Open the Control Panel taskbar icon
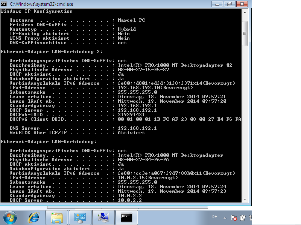The width and height of the screenshot is (301, 225). pos(80,217)
